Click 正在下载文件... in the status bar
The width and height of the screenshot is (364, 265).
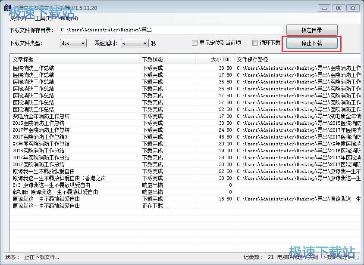41,257
